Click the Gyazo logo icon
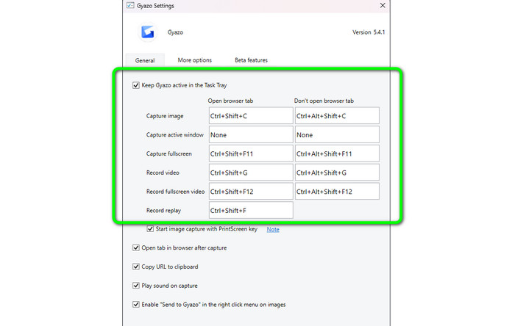The height and width of the screenshot is (326, 515). 147,32
